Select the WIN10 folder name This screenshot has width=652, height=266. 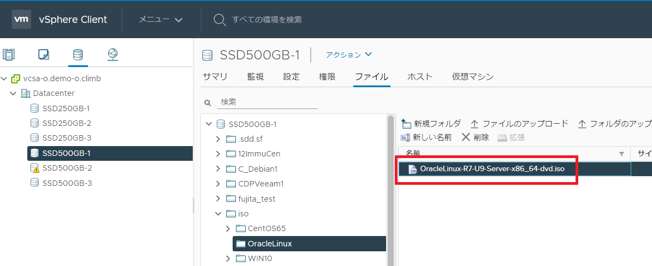point(260,258)
